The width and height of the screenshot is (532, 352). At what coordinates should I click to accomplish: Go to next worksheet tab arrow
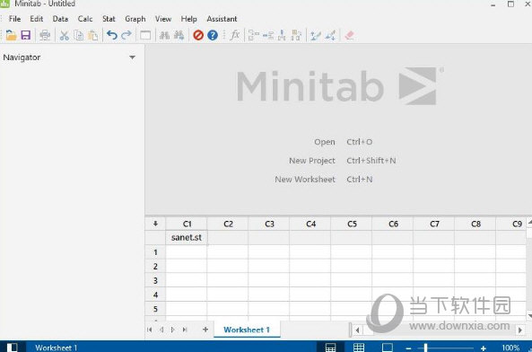click(x=173, y=330)
